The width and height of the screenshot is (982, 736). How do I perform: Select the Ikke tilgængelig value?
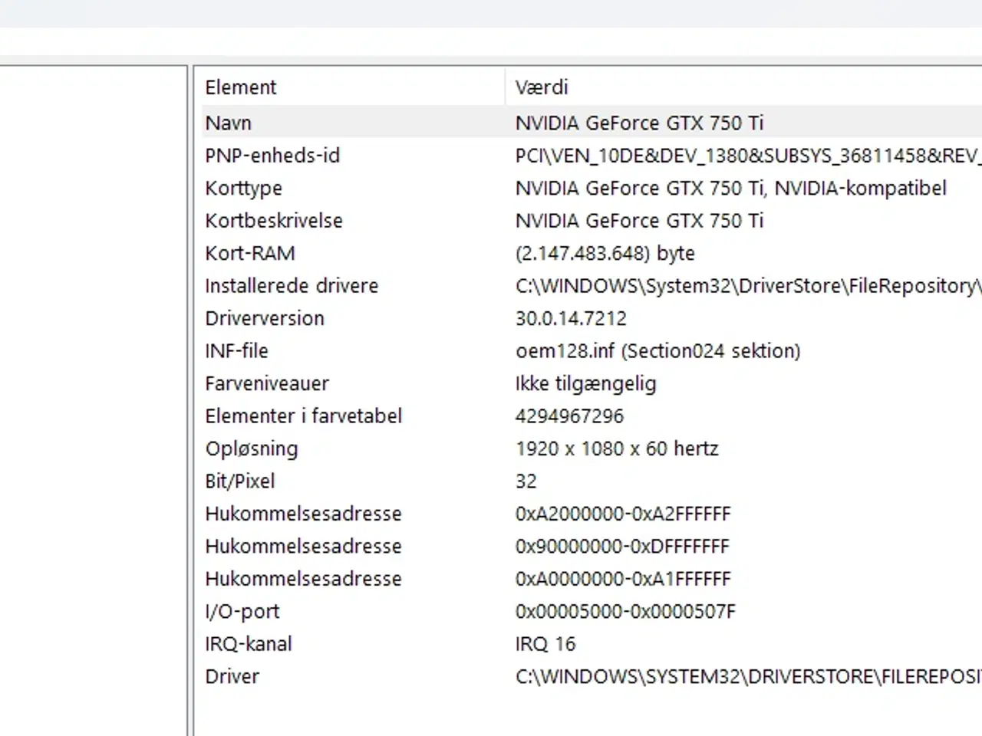pos(585,383)
